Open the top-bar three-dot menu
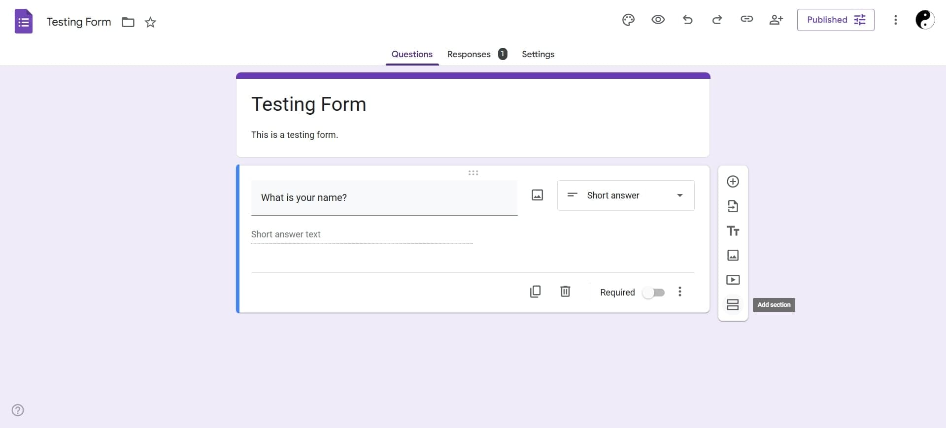This screenshot has width=946, height=428. (895, 20)
